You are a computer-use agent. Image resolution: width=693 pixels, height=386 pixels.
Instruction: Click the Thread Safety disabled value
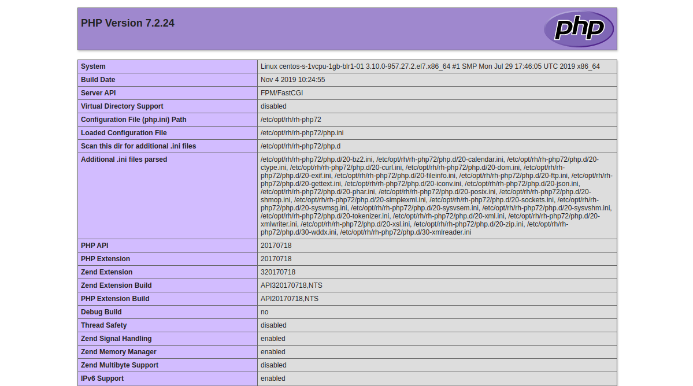coord(273,325)
